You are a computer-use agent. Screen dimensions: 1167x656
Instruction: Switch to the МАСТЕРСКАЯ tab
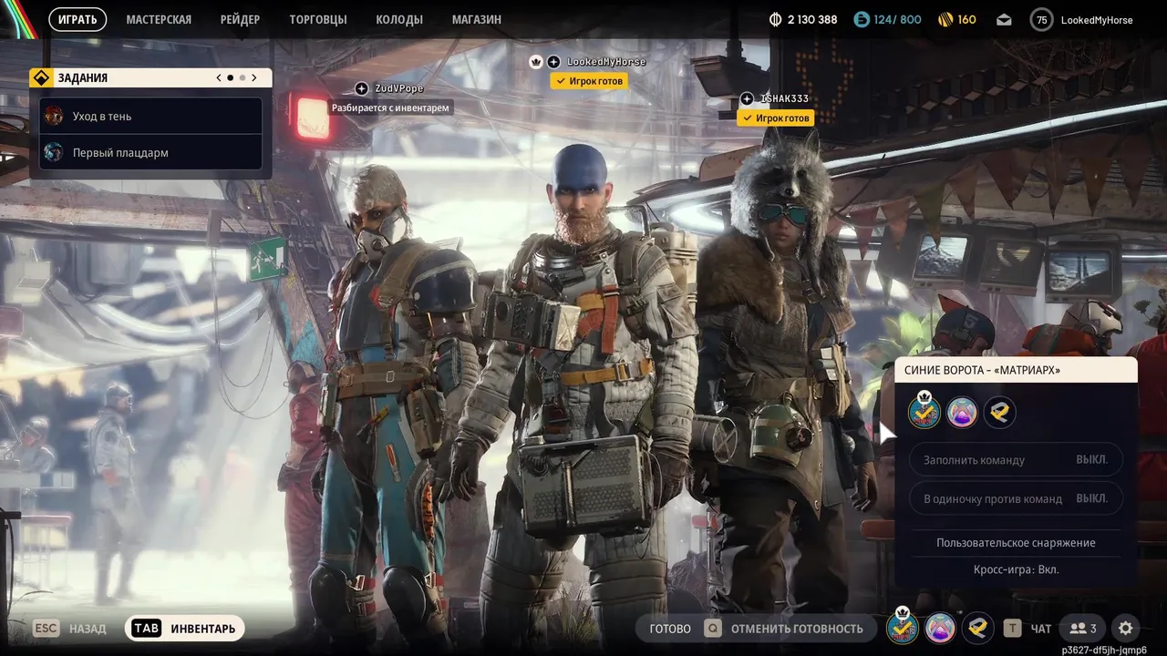click(x=159, y=19)
